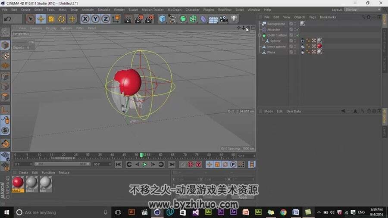Toggle Background layer checkbox in Object Manager
Image resolution: width=388 pixels, height=218 pixels.
coord(291,24)
